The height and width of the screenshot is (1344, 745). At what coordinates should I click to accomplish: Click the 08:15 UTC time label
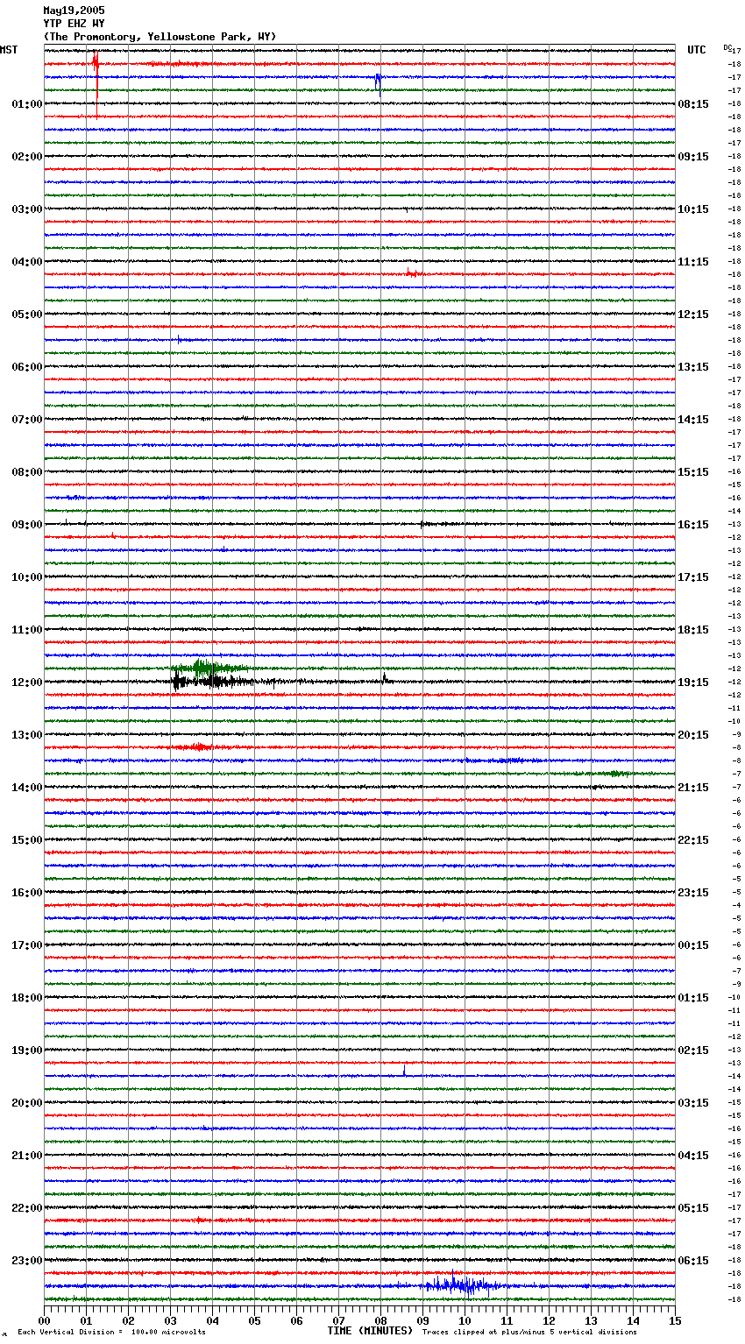click(x=693, y=104)
